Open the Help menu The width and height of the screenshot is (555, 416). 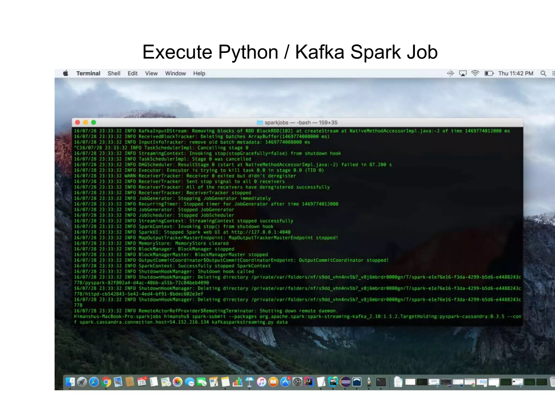pyautogui.click(x=199, y=73)
